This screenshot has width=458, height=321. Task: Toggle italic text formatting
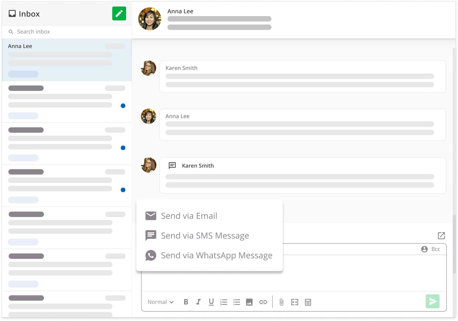point(198,302)
